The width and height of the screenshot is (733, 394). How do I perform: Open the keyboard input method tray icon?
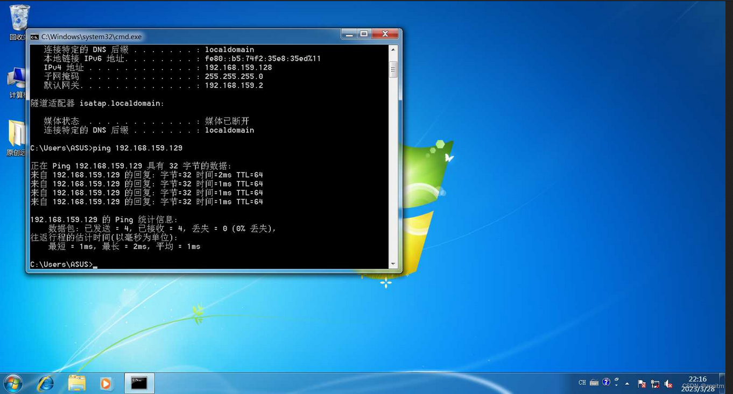point(594,383)
